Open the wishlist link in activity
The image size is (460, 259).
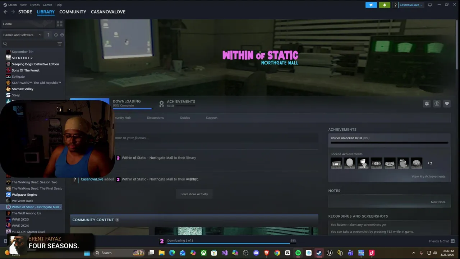(192, 179)
